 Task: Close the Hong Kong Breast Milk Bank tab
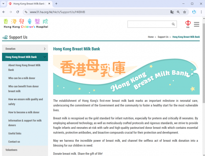pyautogui.click(x=49, y=4)
